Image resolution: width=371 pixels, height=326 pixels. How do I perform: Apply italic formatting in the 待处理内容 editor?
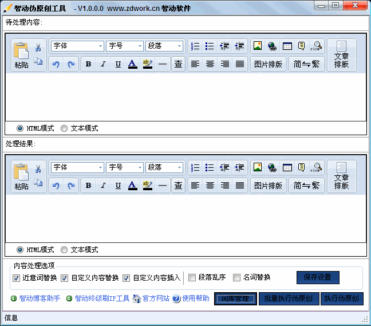pyautogui.click(x=103, y=64)
